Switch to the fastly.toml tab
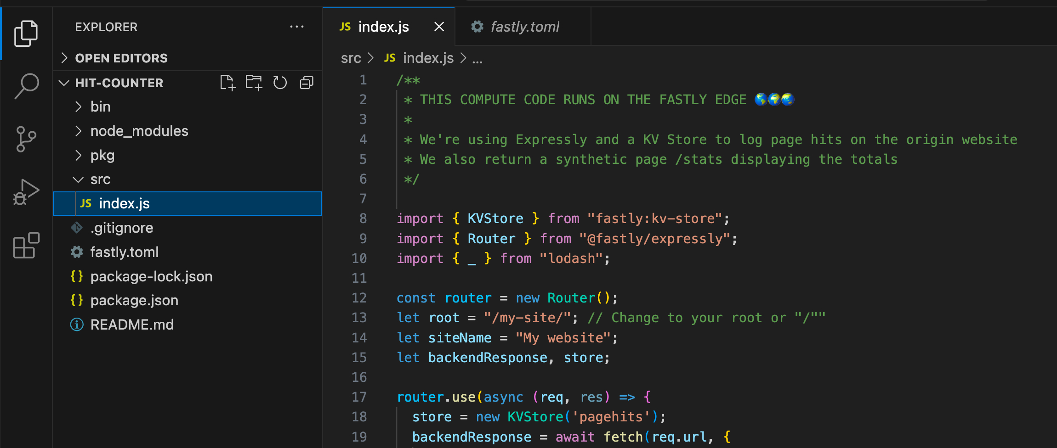 (525, 27)
